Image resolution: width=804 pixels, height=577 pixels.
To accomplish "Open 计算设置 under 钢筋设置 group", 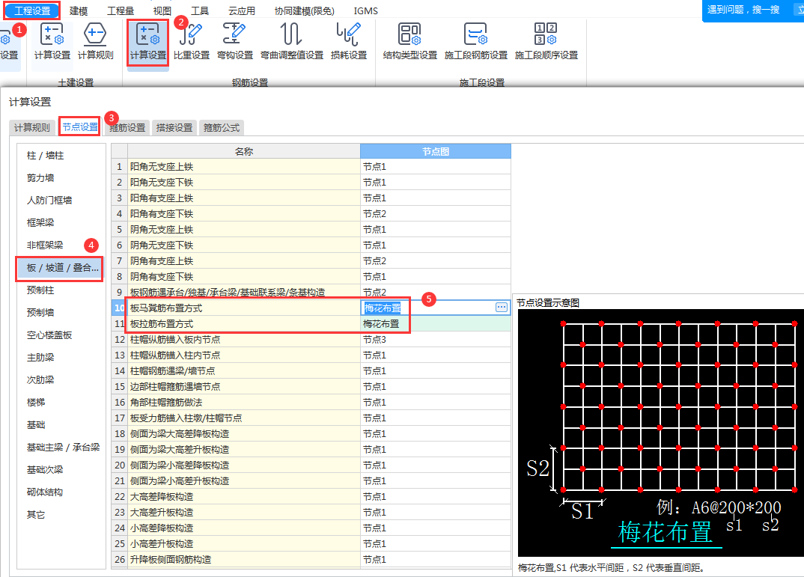I will coord(147,42).
